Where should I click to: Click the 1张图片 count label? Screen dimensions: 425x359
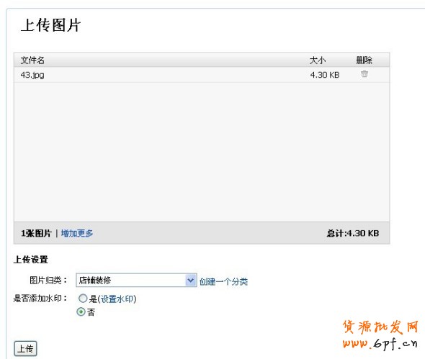[x=36, y=233]
